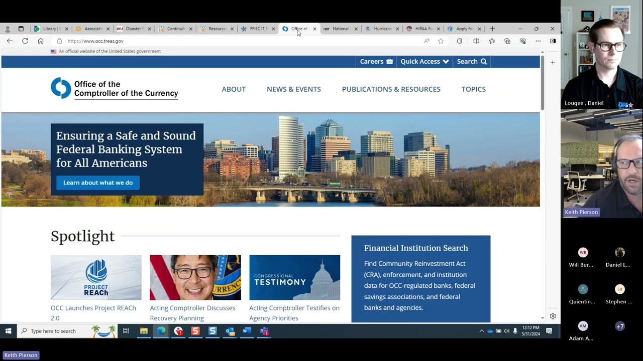Click the taskbar search box
Viewport: 643px width, 361px height.
pyautogui.click(x=67, y=331)
